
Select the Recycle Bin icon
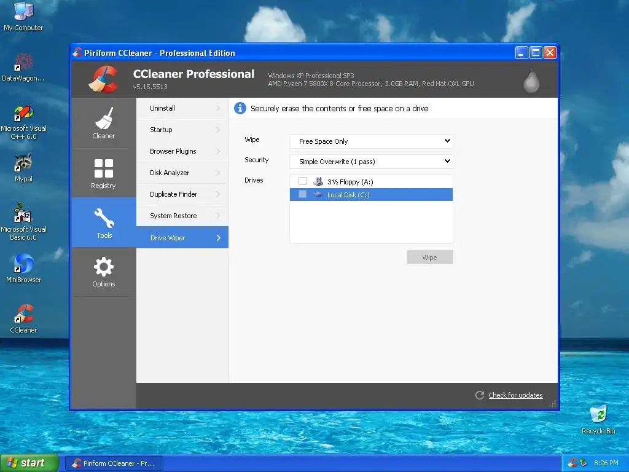coord(598,419)
